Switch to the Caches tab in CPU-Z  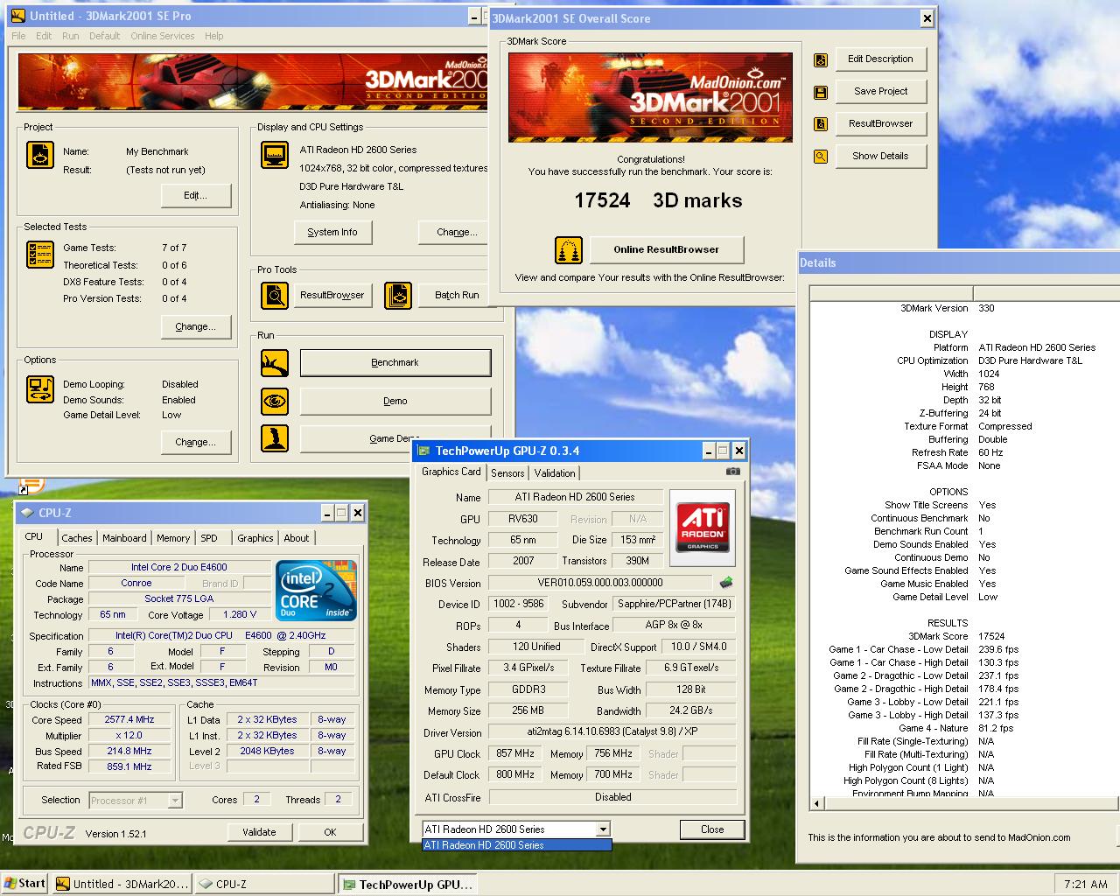77,538
